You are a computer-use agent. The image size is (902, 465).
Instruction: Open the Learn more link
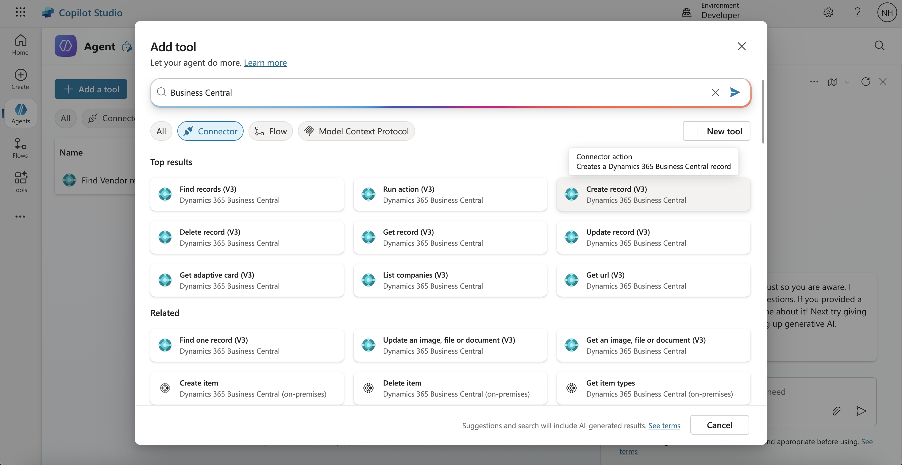click(265, 63)
